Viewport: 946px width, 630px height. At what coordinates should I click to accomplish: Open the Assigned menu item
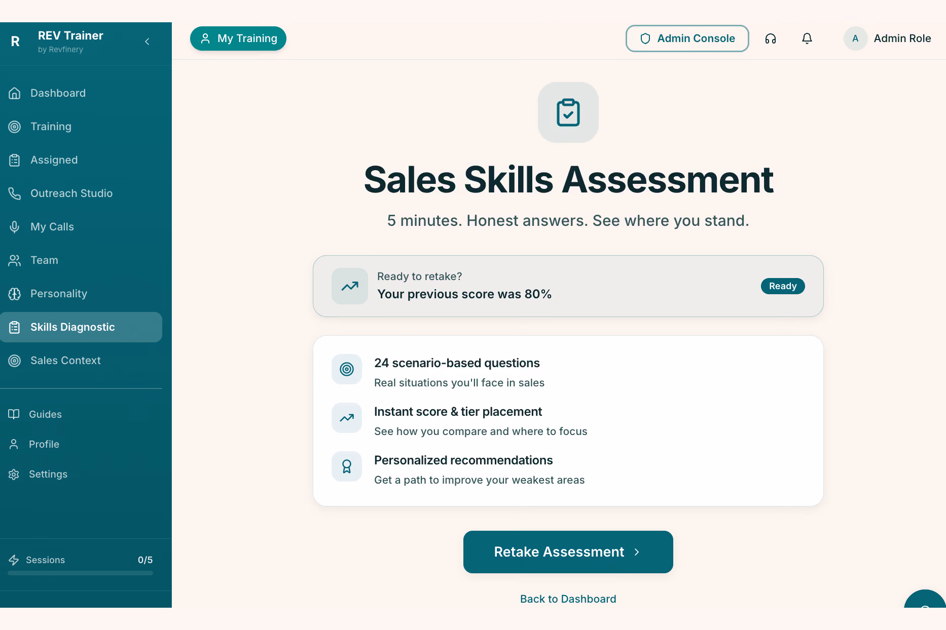pyautogui.click(x=81, y=160)
